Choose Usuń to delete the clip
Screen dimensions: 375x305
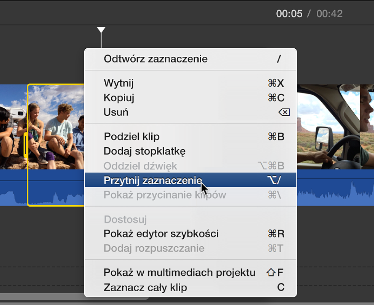[x=191, y=112]
